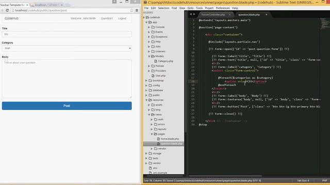Open the Category select dropdown
The image size is (330, 185).
click(x=67, y=48)
